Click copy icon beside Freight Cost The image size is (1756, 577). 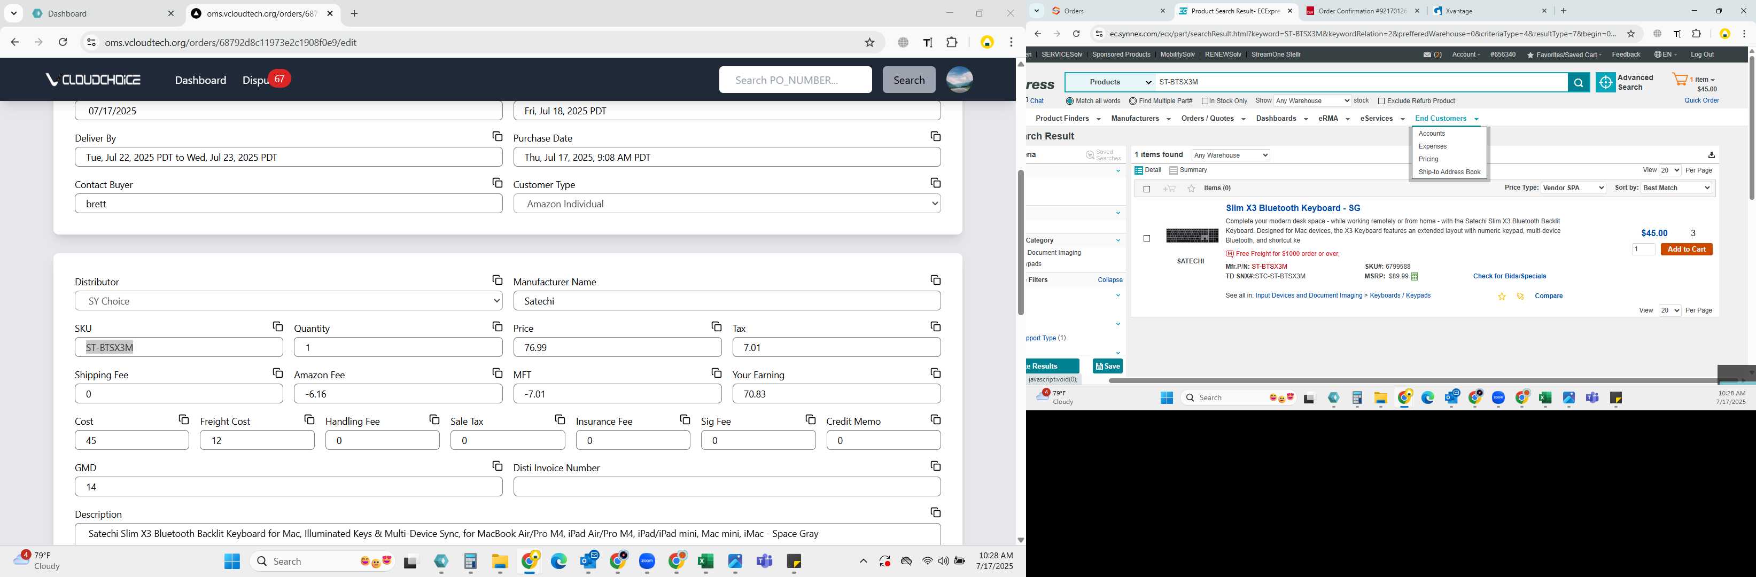click(309, 419)
